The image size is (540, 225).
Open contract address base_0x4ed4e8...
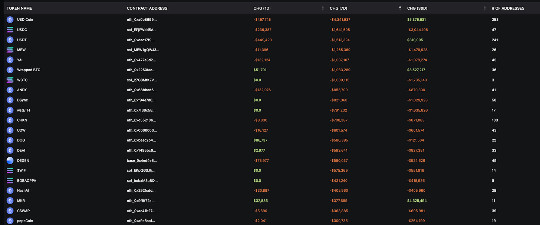pos(142,161)
